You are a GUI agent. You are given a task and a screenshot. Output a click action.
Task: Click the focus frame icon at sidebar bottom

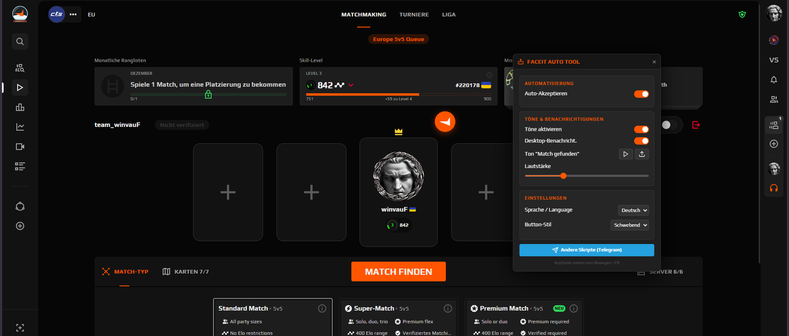point(20,328)
